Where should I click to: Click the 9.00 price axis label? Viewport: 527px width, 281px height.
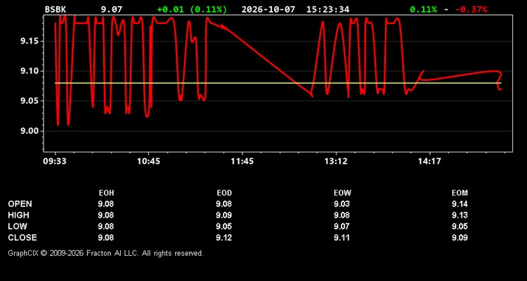click(29, 131)
